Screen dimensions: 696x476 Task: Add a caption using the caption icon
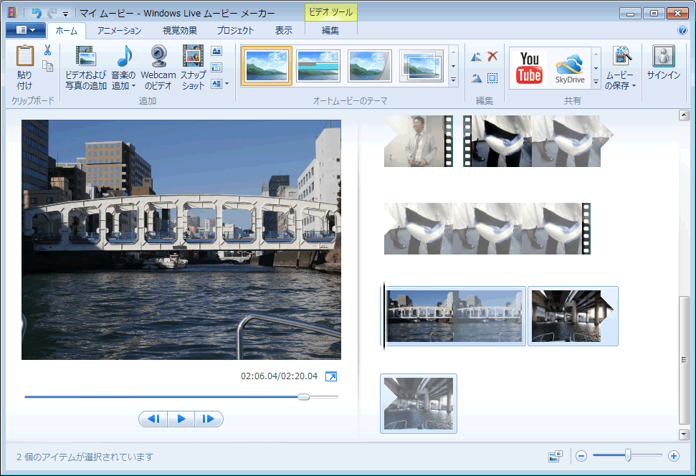click(x=216, y=67)
